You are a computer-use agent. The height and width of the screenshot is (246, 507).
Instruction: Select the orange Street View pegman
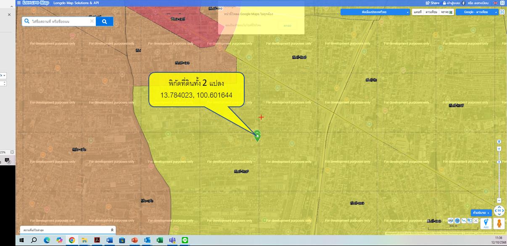pos(499,223)
